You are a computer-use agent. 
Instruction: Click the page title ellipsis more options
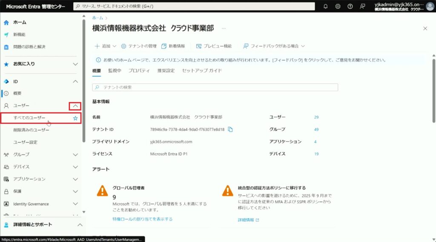[x=224, y=28]
